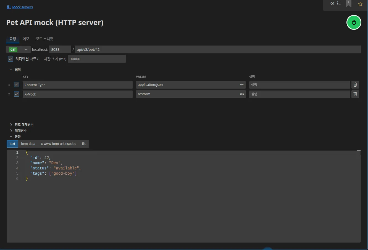
Task: Click the numbered list icon
Action: point(339,3)
